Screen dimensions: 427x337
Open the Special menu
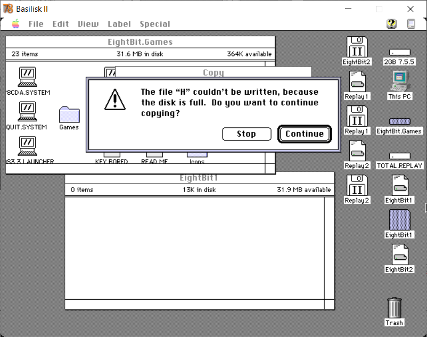point(155,24)
